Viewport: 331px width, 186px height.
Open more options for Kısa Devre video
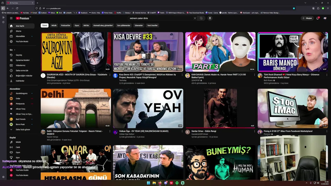182,75
